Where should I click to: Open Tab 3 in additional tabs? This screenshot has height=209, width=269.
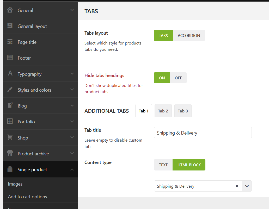pos(183,111)
